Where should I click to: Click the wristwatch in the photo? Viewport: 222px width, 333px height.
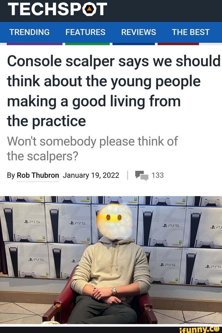114,291
